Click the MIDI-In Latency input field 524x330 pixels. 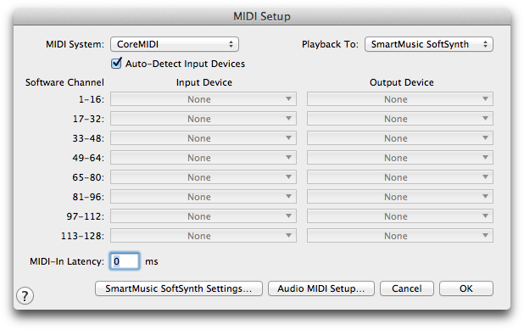coord(125,261)
